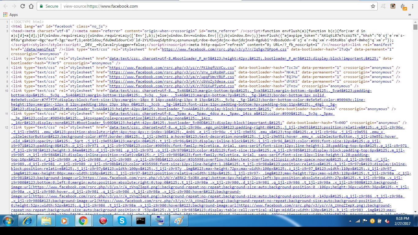Open Skype from the taskbar

(122, 221)
